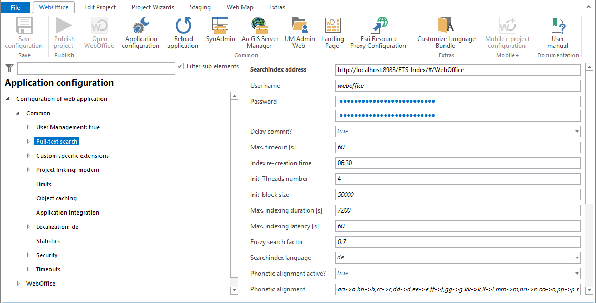Open the File menu
Viewport: 596px width, 303px height.
pos(15,7)
